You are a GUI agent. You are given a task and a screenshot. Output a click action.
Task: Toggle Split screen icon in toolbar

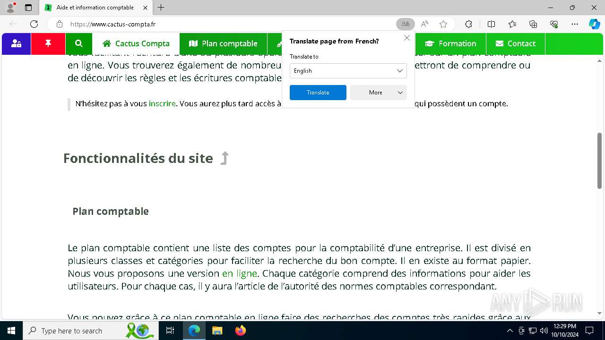coord(491,24)
